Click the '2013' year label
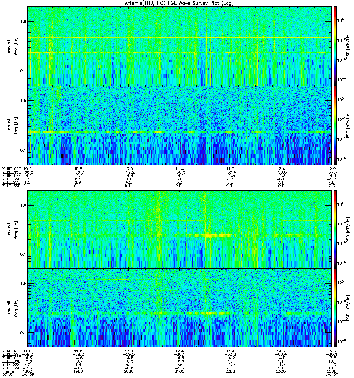The image size is (354, 378). coord(7,375)
